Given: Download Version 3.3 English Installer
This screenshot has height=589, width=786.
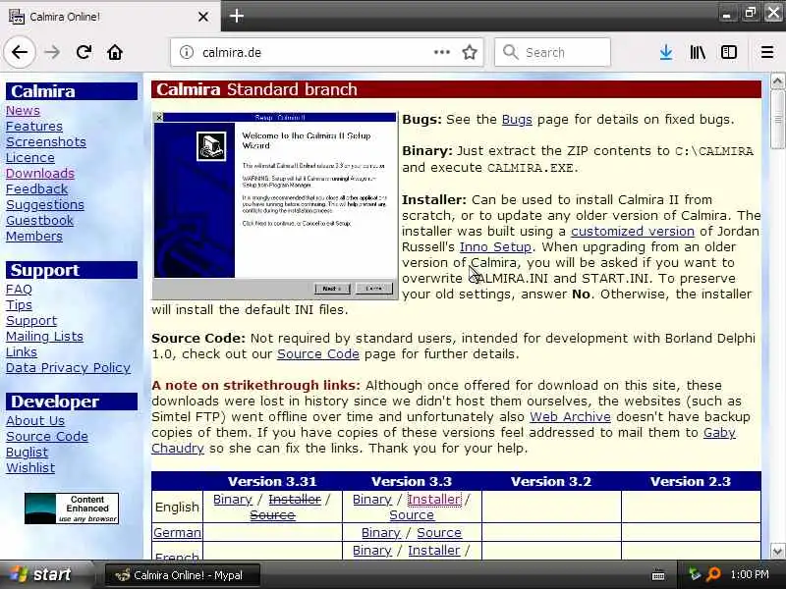Looking at the screenshot, I should pos(434,500).
